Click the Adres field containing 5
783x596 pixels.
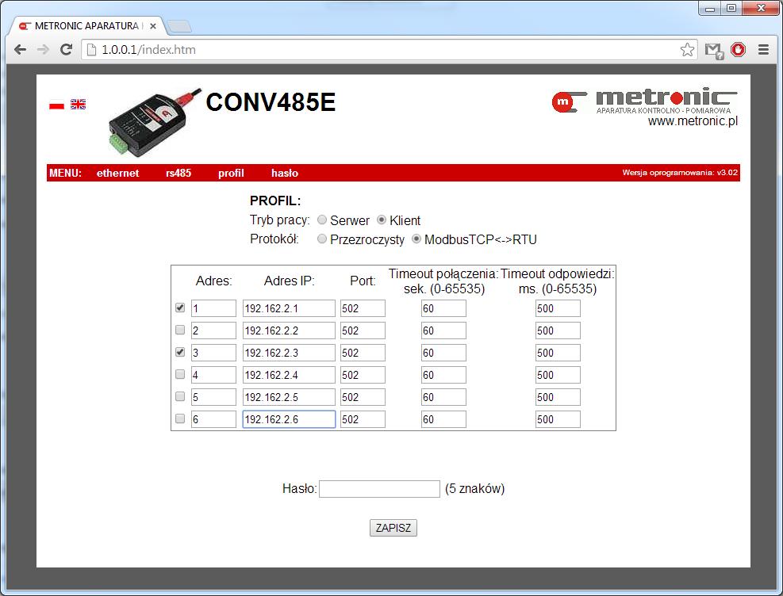click(213, 397)
